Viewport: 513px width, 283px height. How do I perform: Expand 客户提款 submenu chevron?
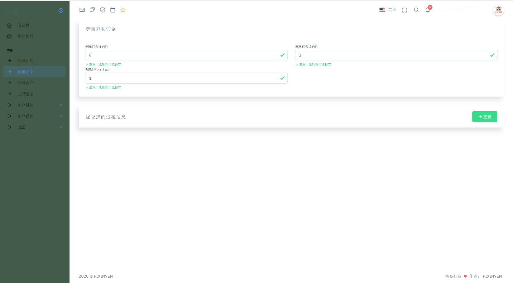61,116
